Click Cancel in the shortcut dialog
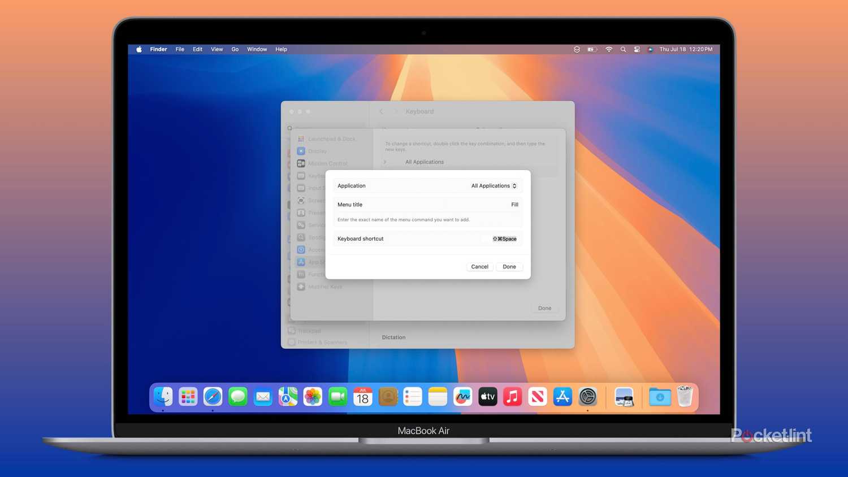The width and height of the screenshot is (848, 477). [480, 267]
